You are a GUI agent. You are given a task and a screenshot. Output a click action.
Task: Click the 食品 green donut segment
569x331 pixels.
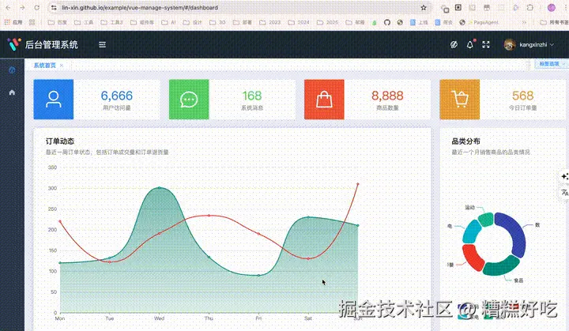[502, 266]
